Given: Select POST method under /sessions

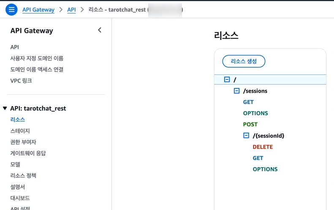Looking at the screenshot, I should pyautogui.click(x=250, y=125).
